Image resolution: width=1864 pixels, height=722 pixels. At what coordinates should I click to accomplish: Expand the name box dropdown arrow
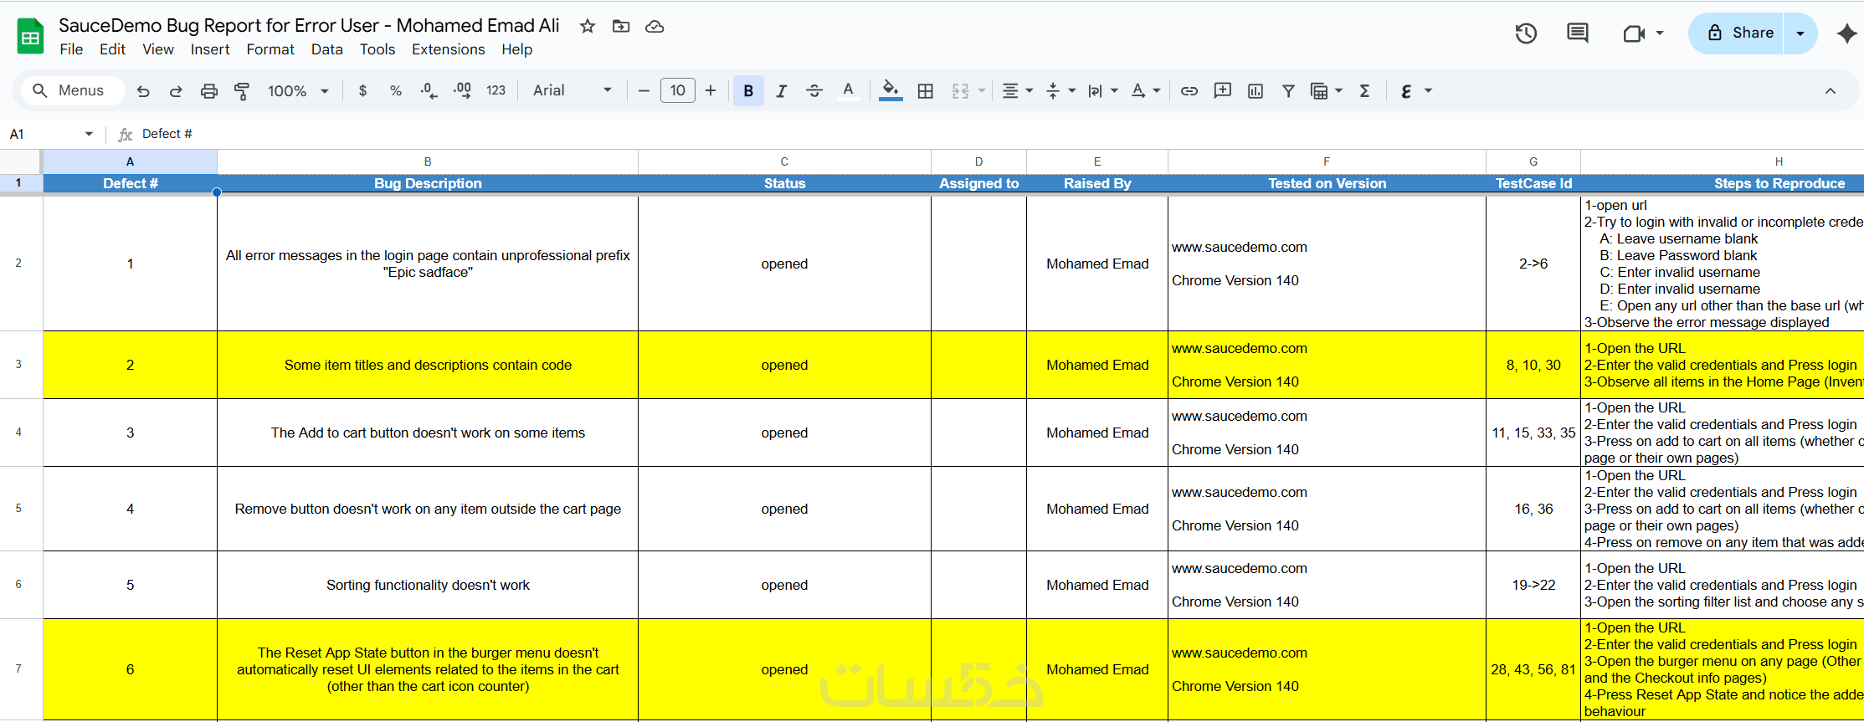click(x=89, y=134)
